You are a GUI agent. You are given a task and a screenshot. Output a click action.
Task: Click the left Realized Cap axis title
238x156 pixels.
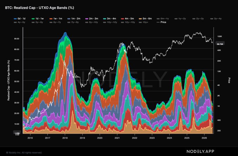point(9,80)
